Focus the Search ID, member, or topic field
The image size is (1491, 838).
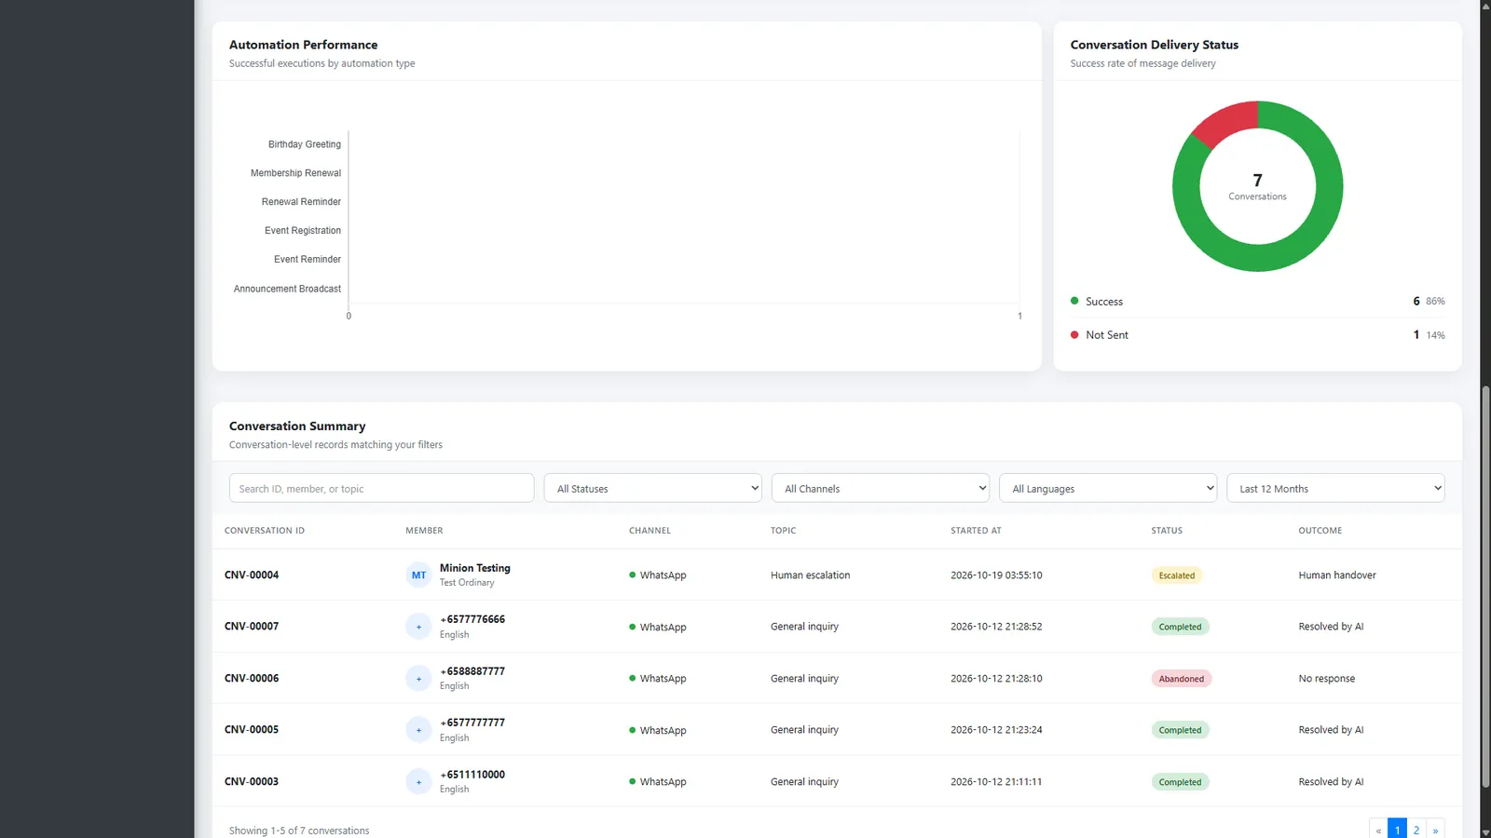click(382, 488)
